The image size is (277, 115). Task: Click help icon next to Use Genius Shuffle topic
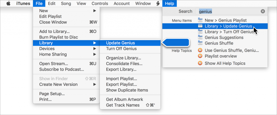pos(200,50)
